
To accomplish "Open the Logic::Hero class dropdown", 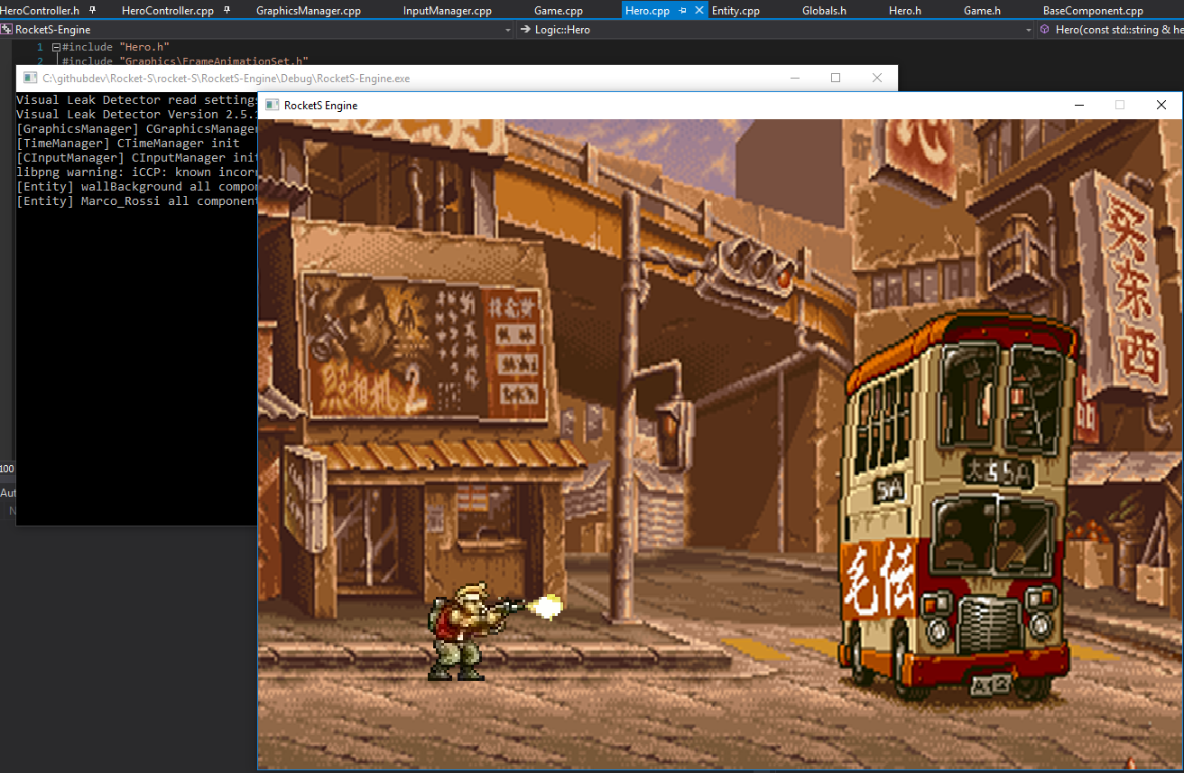I will [x=777, y=30].
